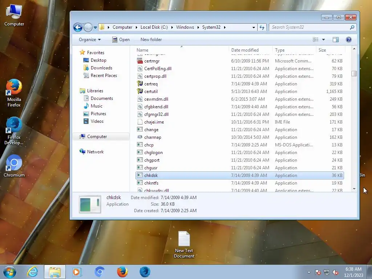The height and width of the screenshot is (279, 372).
Task: Open Explorer Help
Action: click(x=348, y=40)
